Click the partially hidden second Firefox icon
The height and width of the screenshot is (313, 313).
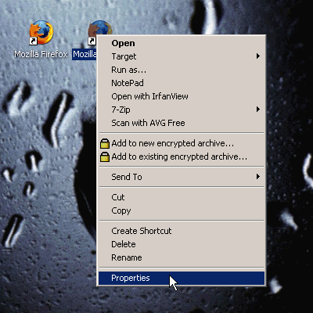click(100, 28)
